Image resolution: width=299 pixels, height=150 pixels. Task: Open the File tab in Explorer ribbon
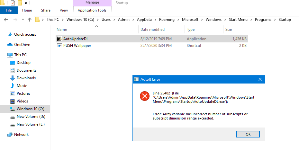(9, 10)
